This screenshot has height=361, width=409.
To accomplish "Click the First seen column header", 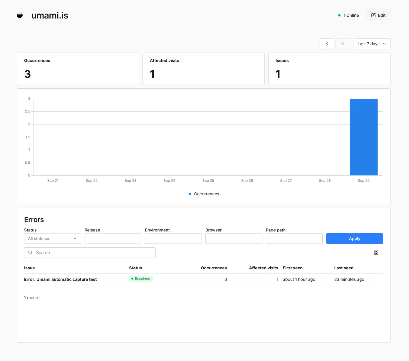I will click(293, 268).
